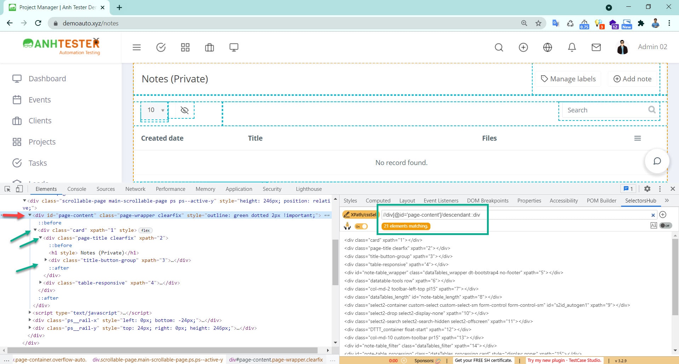Image resolution: width=679 pixels, height=364 pixels.
Task: Click the Manage labels button
Action: [x=568, y=79]
